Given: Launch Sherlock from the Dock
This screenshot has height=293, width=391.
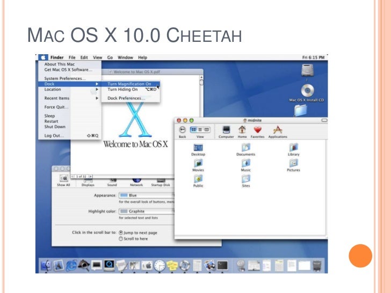Looking at the screenshot, I should coord(84,265).
